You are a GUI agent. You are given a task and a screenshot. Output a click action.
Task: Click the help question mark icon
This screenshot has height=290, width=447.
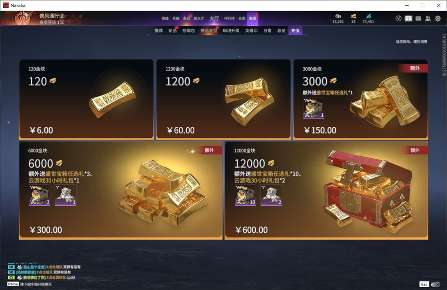[x=408, y=18]
